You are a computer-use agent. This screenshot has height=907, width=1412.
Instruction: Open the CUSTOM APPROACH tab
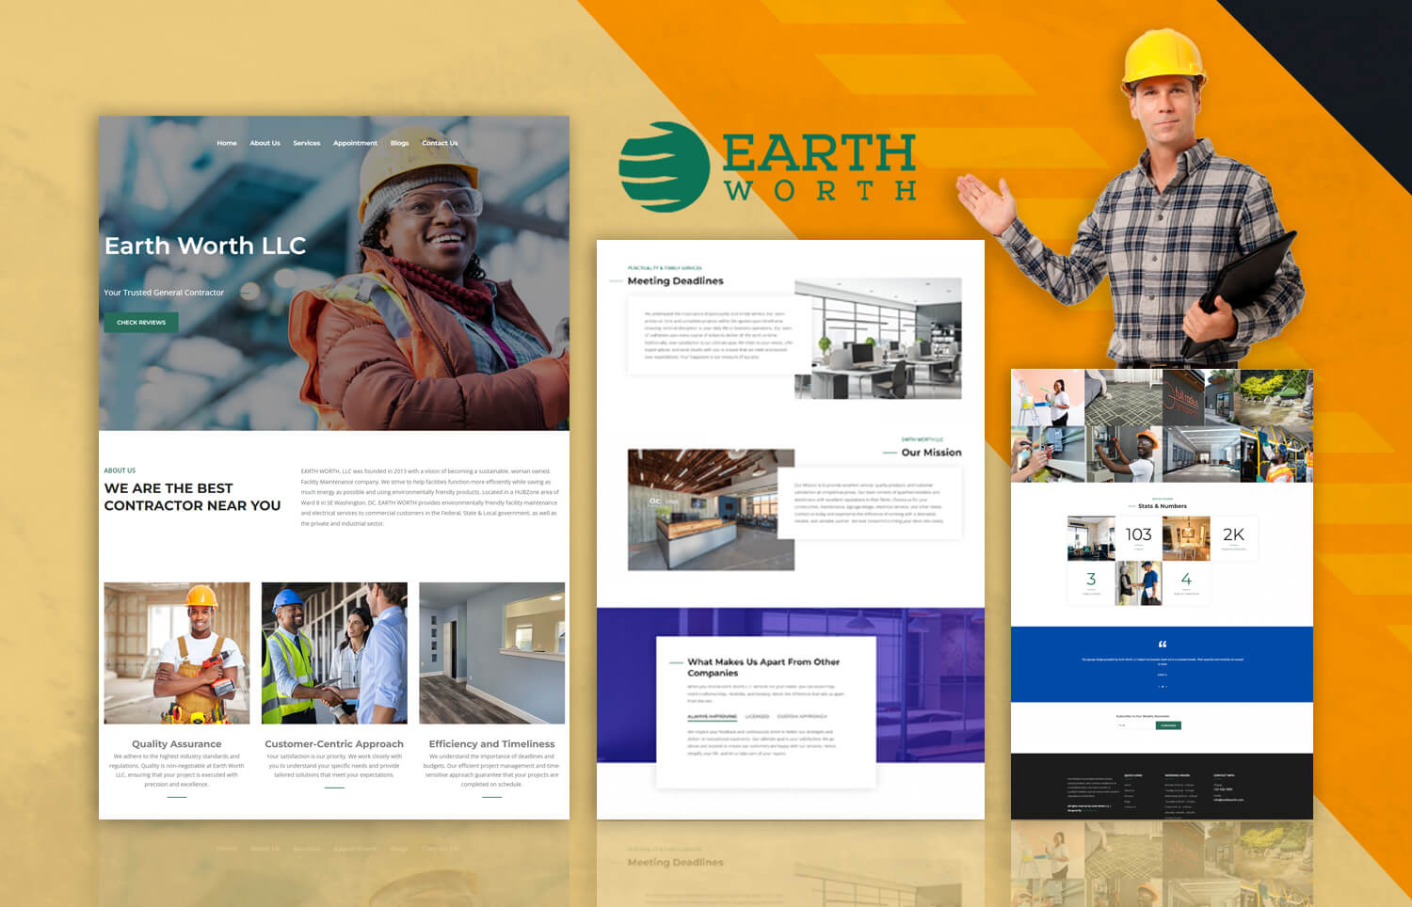(801, 716)
